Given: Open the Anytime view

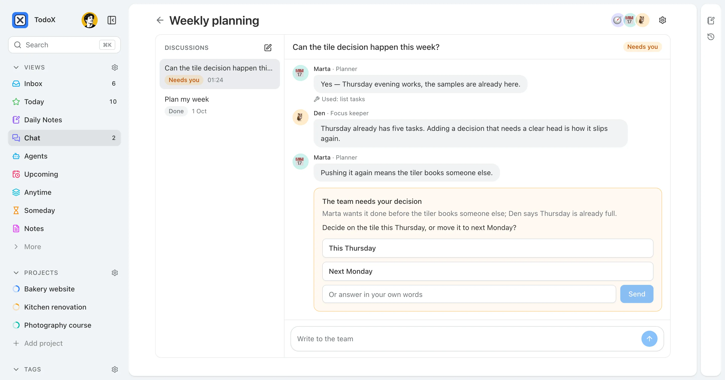Looking at the screenshot, I should pyautogui.click(x=64, y=193).
